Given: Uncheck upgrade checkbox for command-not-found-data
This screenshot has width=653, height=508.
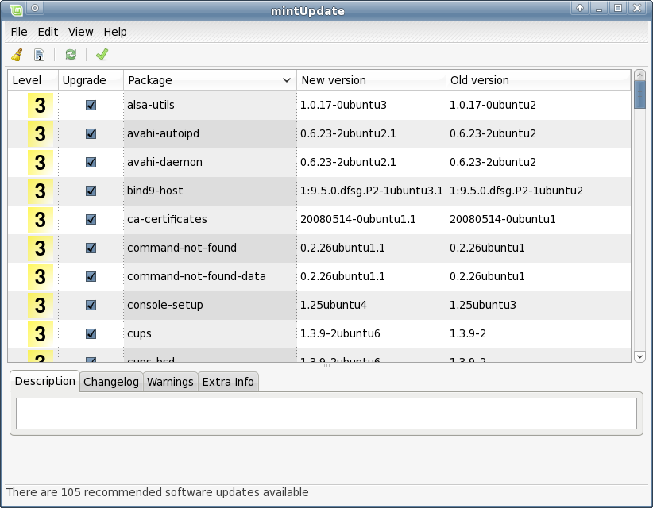Looking at the screenshot, I should (x=91, y=277).
